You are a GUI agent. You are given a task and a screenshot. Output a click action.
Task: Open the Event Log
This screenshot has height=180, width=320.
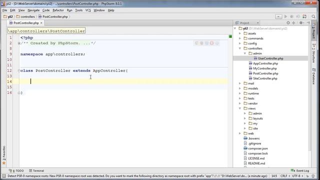point(300,170)
